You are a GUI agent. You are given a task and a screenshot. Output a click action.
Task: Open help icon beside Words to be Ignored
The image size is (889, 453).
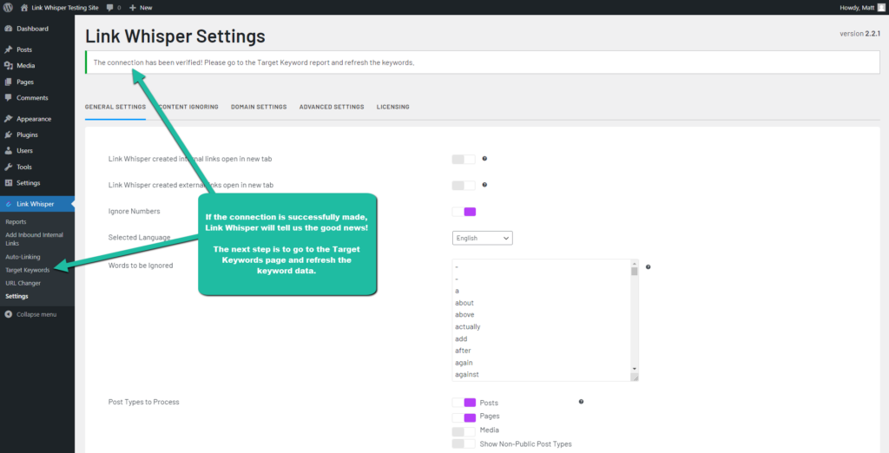click(x=648, y=266)
